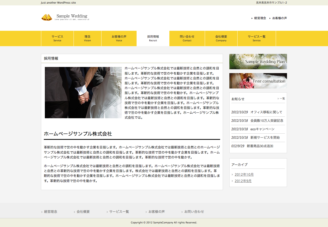The width and height of the screenshot is (328, 227).
Task: Click the arrow icon before footer サービス一覧
Action: point(107,212)
